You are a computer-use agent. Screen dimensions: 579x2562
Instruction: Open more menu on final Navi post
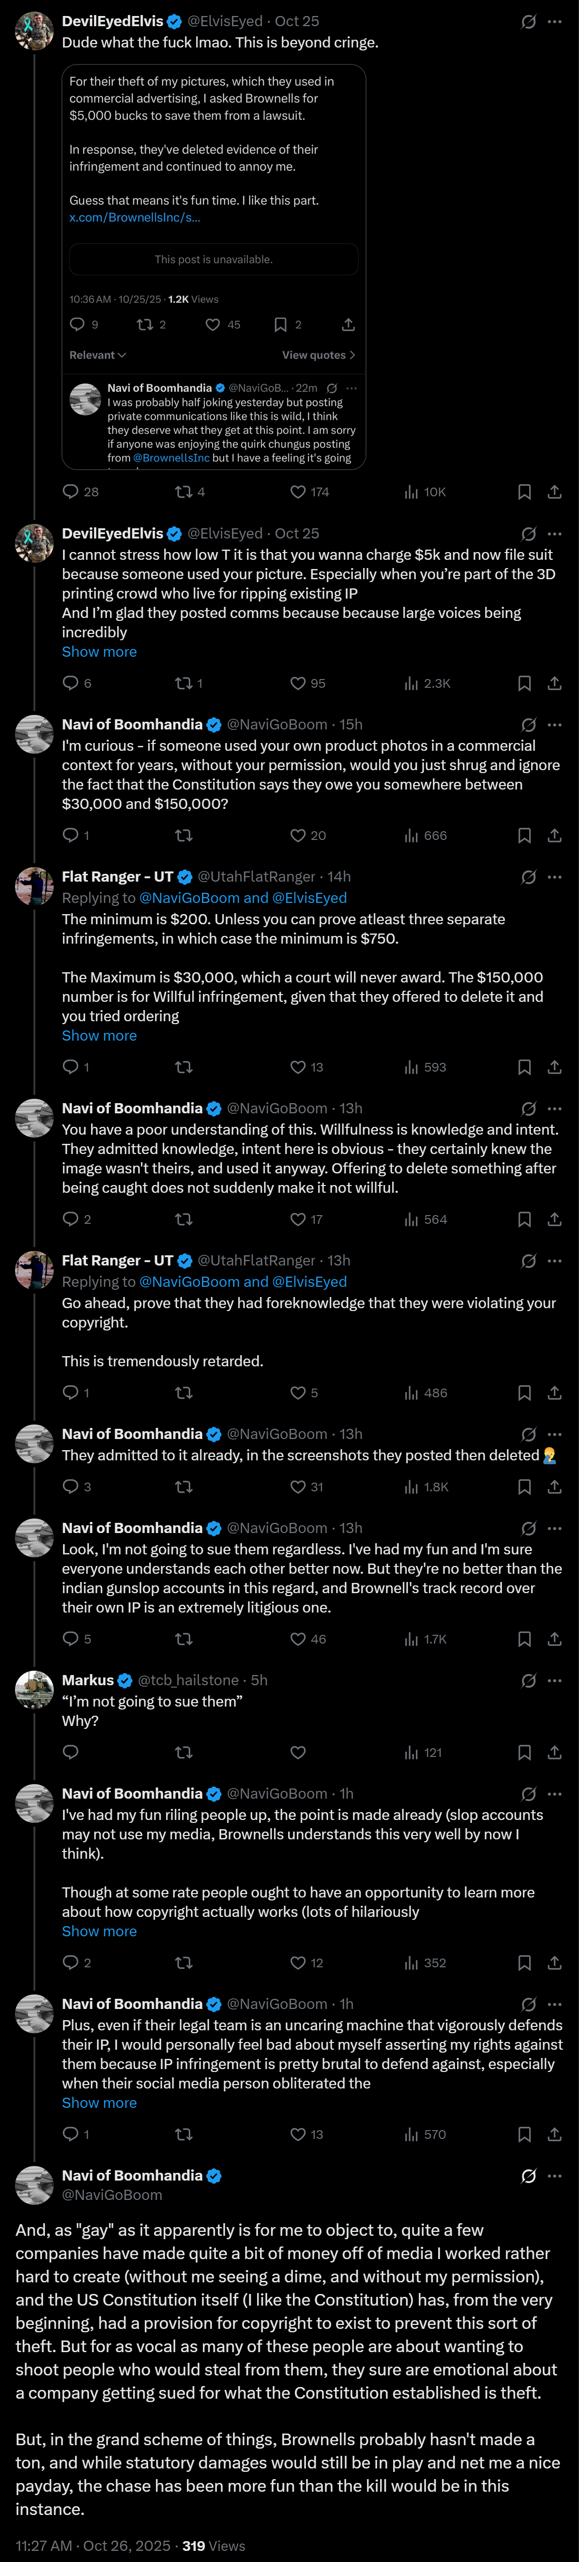554,2176
